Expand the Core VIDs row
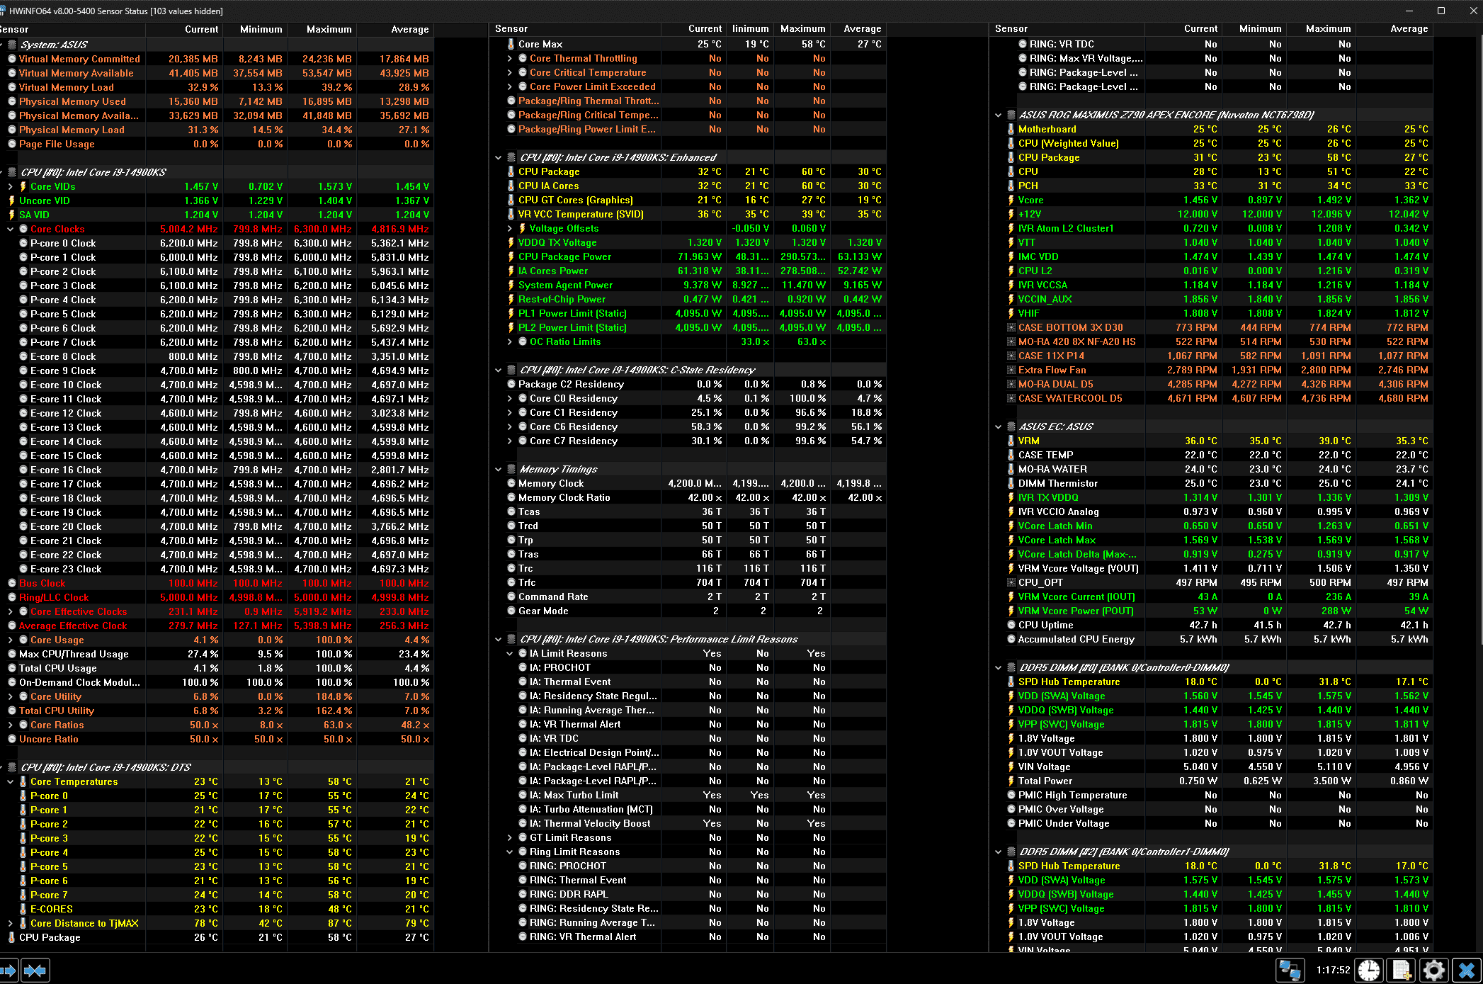This screenshot has height=984, width=1483. (10, 186)
